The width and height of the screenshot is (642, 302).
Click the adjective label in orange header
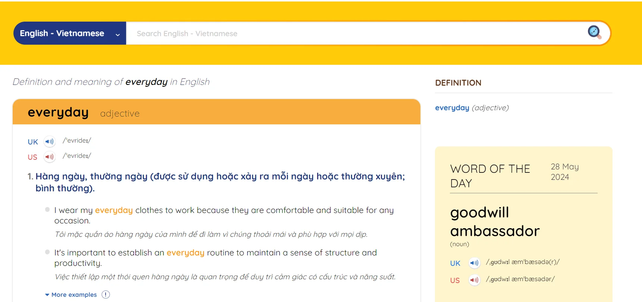click(120, 114)
